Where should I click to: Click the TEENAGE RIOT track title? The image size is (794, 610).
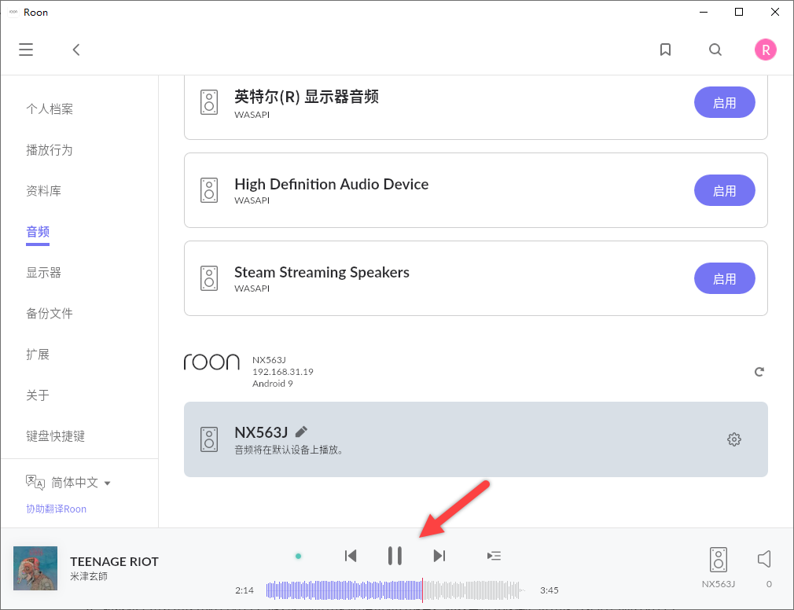(x=115, y=561)
